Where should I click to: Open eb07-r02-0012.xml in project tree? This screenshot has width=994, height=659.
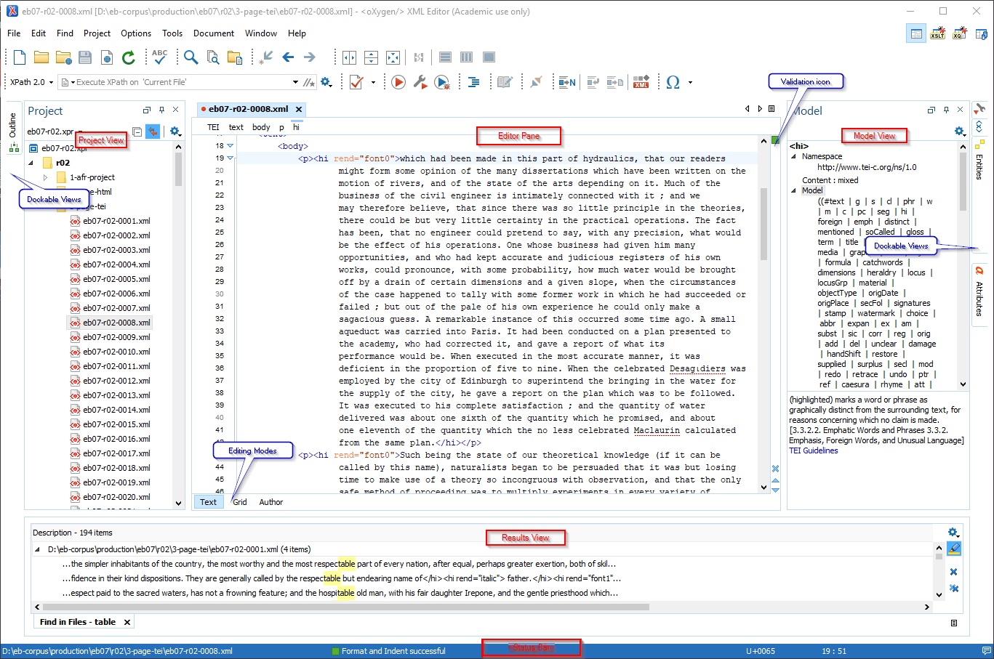point(116,381)
